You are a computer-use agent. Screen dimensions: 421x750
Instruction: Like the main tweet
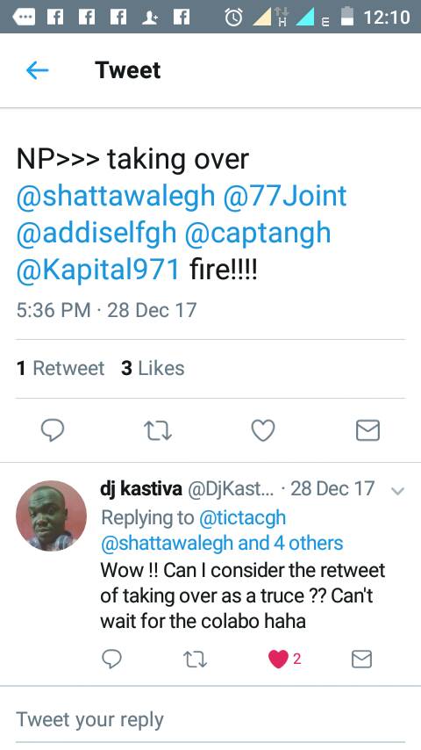point(263,430)
